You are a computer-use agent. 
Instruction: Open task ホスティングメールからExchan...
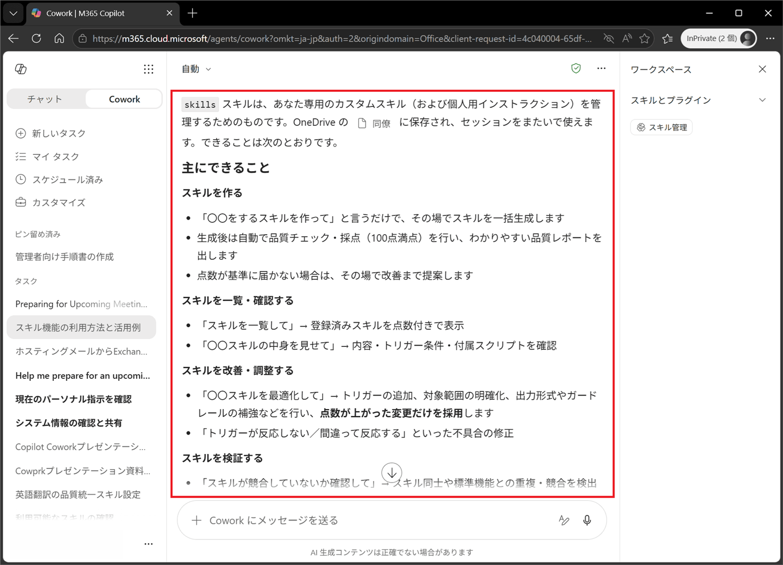coord(81,352)
